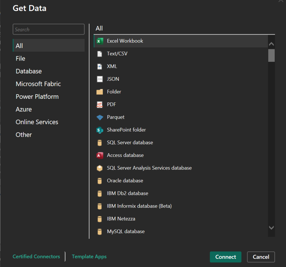Click the Text/CSV file icon
Viewport: 286px width, 267px height.
point(100,54)
